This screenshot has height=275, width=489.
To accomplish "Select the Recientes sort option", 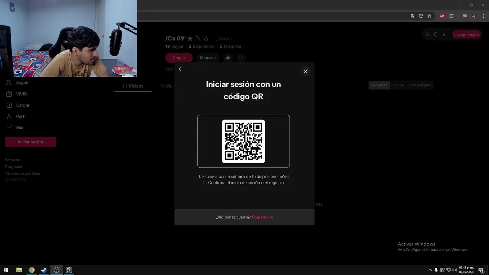I will point(379,85).
